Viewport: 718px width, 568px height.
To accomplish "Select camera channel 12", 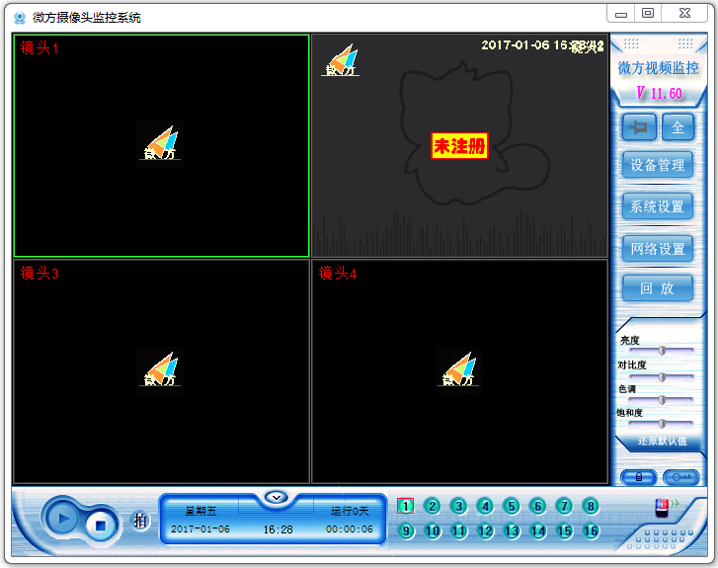I will [x=485, y=530].
